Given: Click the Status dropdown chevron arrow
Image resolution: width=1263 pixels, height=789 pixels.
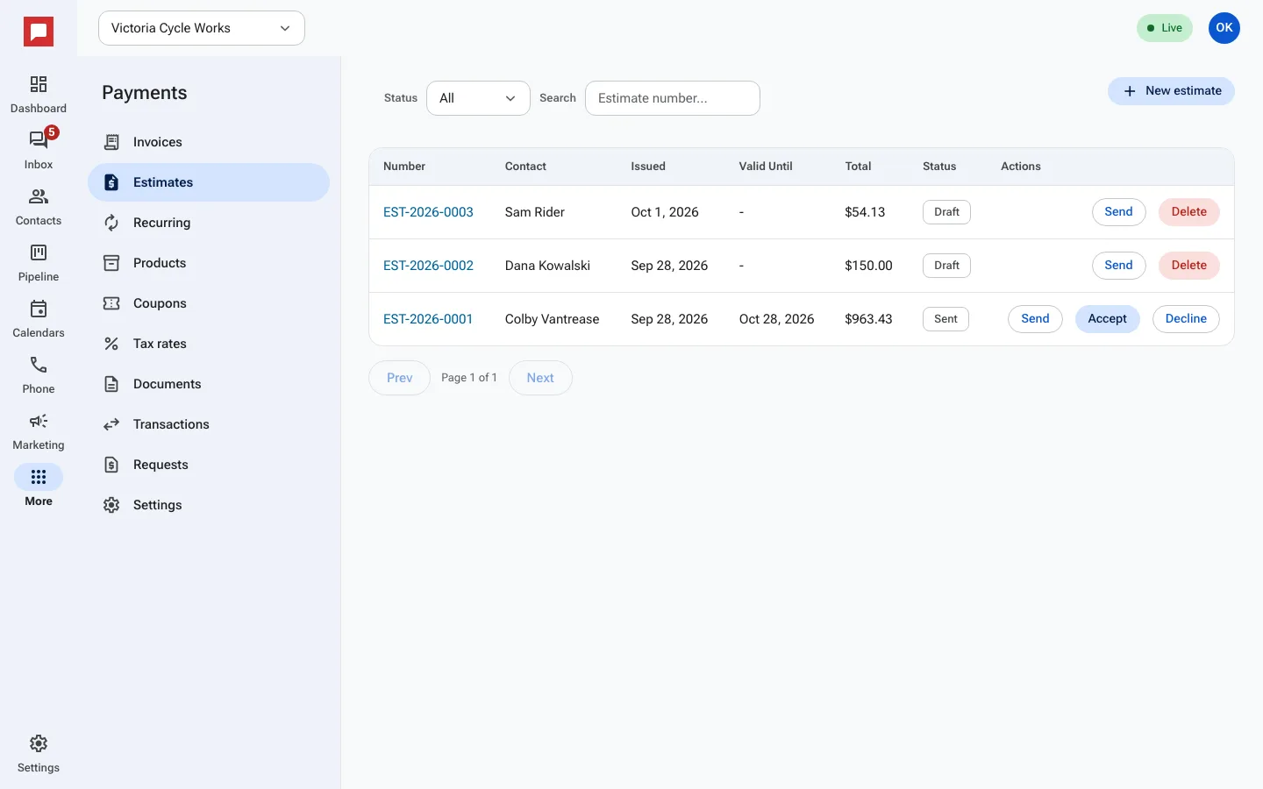Looking at the screenshot, I should [510, 98].
